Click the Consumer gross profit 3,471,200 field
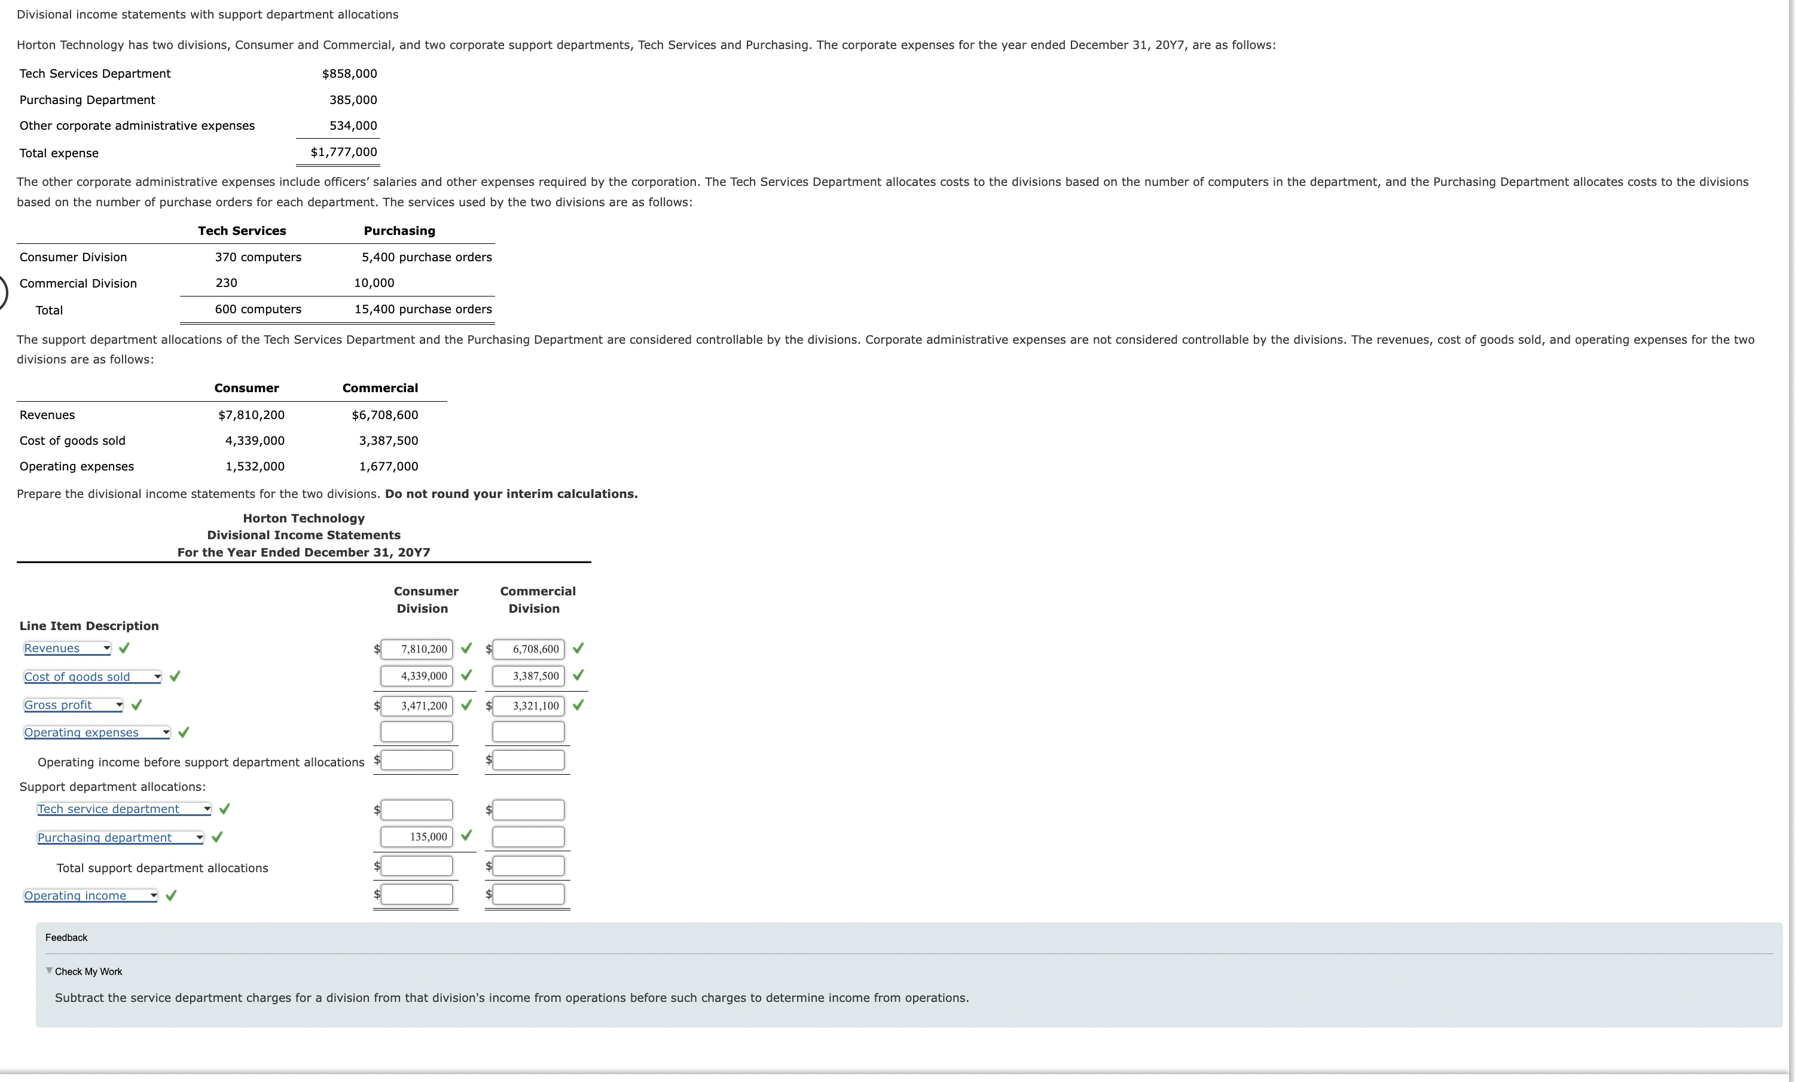 [x=417, y=705]
